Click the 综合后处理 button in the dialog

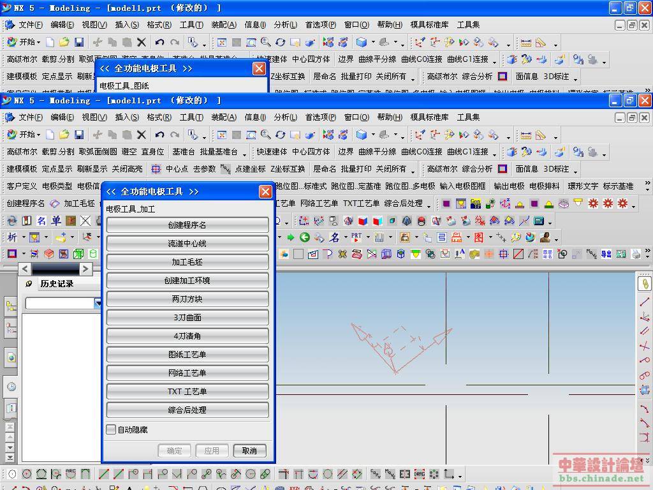point(187,410)
